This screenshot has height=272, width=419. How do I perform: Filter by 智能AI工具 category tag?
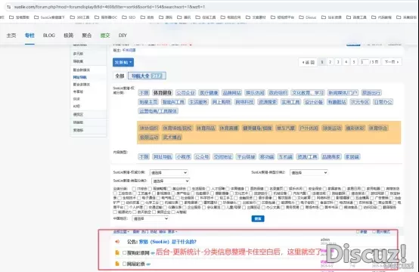pyautogui.click(x=173, y=102)
